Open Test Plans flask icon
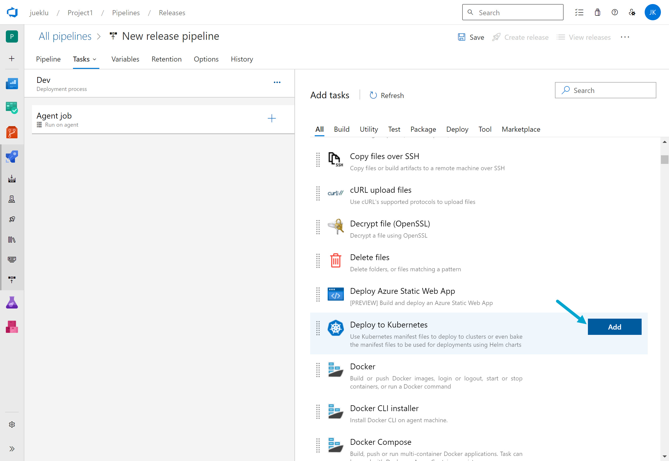Viewport: 669px width, 461px height. point(12,302)
